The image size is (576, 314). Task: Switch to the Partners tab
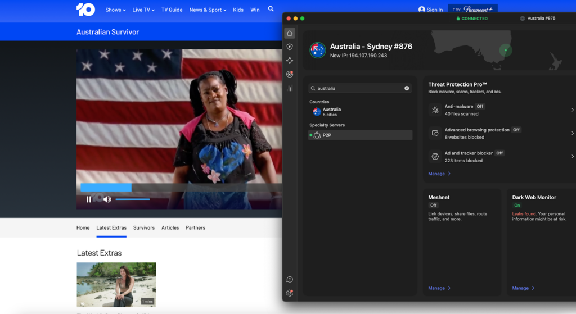tap(195, 228)
